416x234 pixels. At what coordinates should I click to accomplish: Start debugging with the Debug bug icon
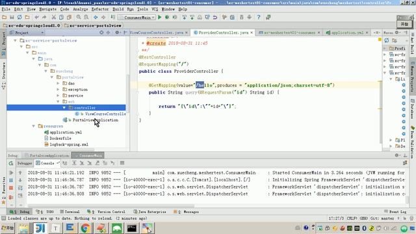pos(167,18)
